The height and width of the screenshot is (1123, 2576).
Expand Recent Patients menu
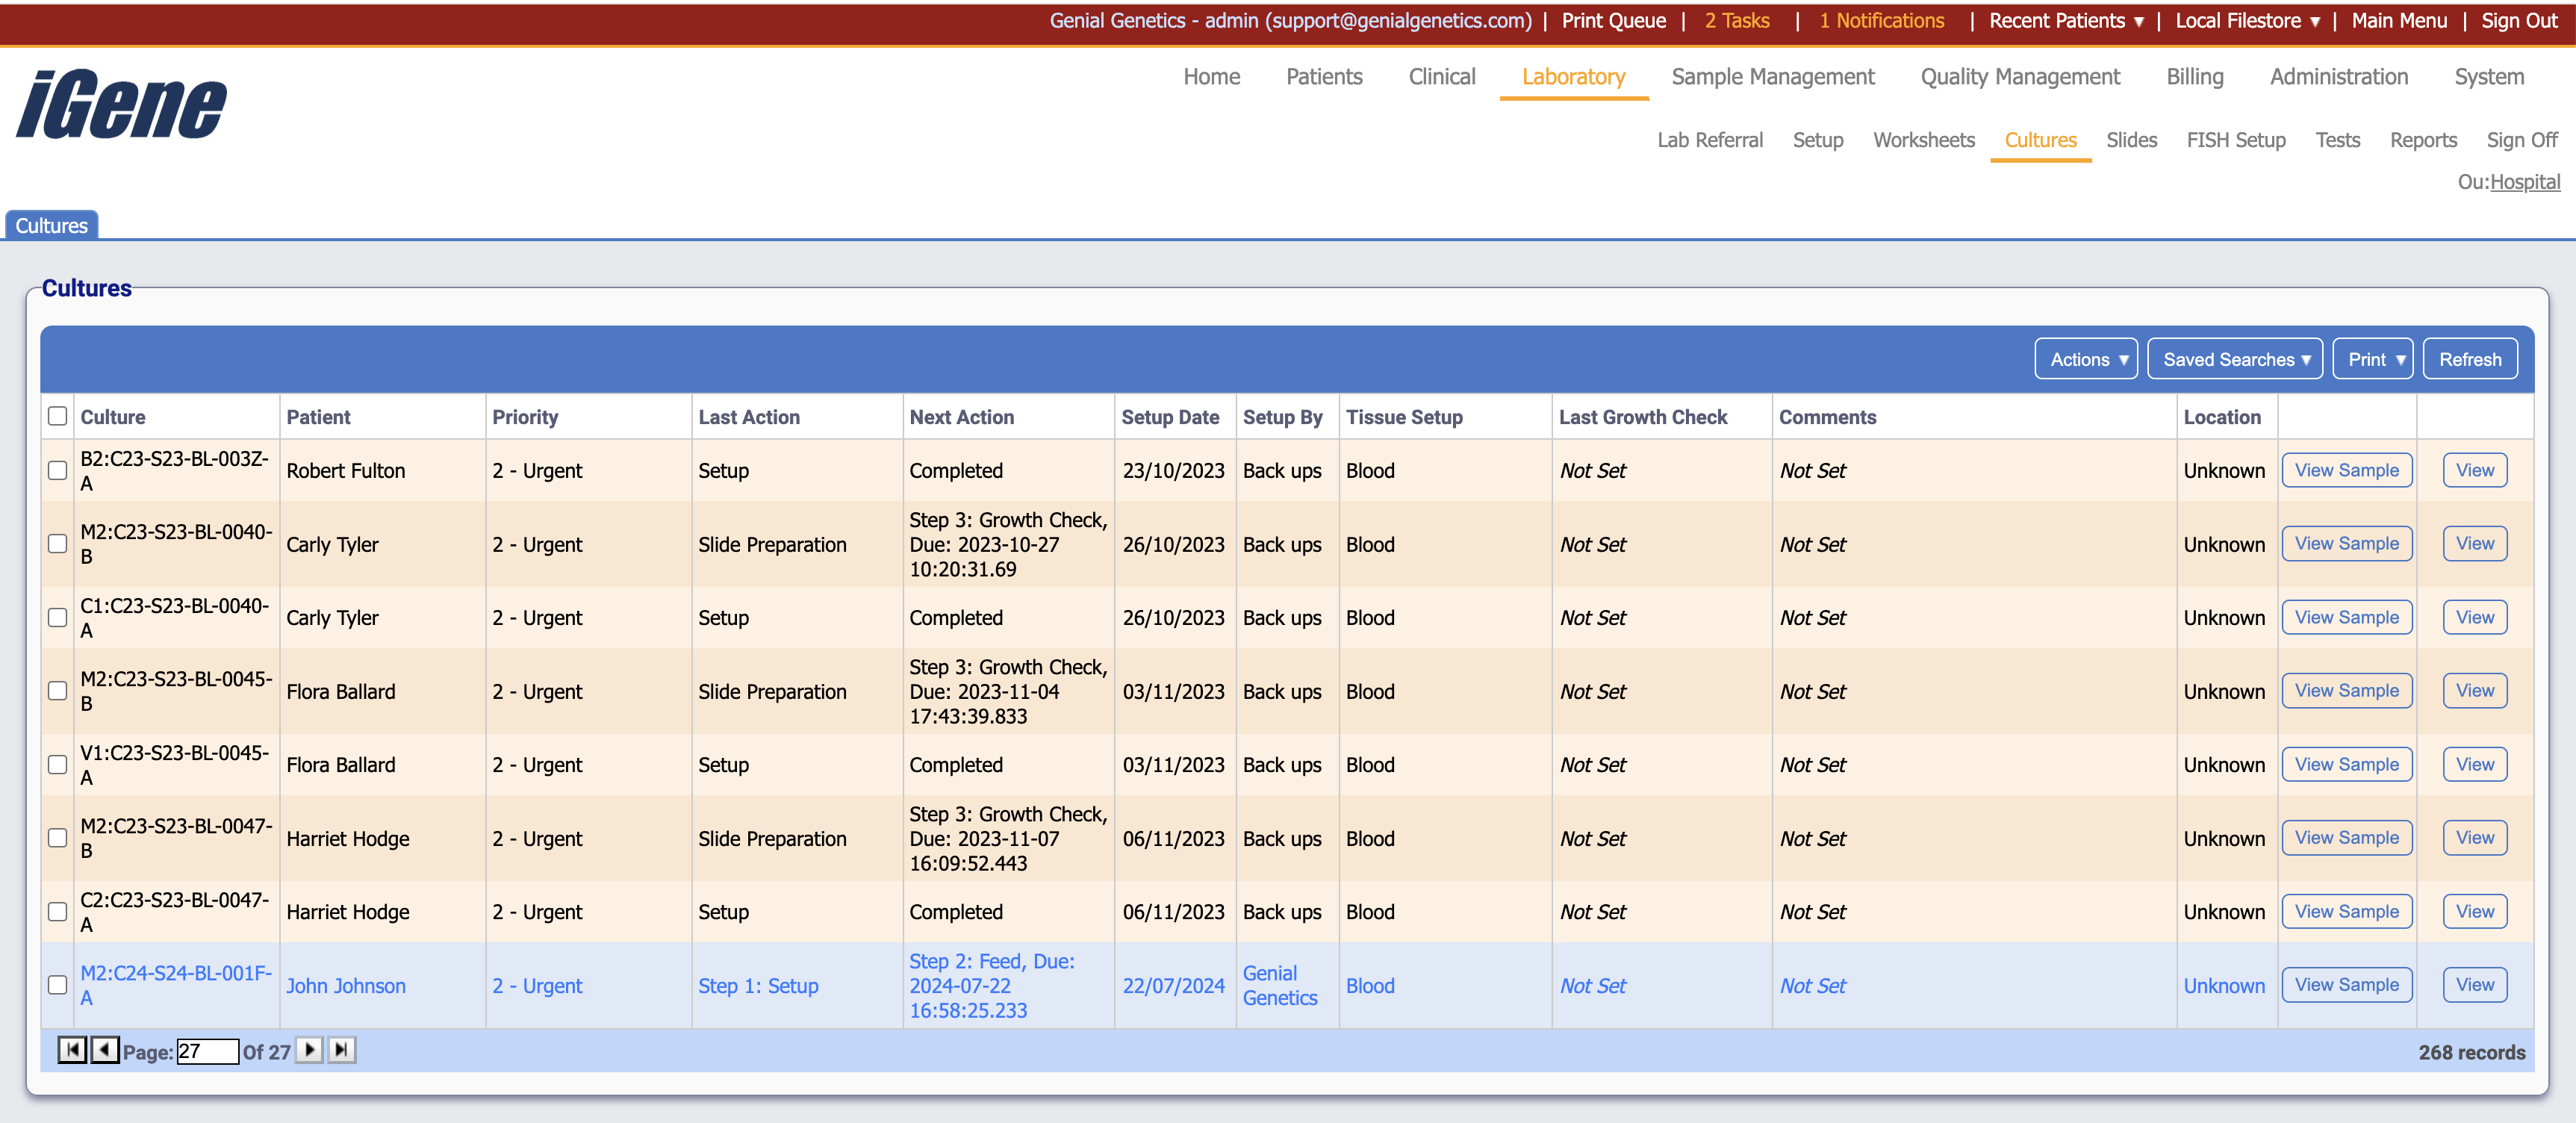tap(2064, 21)
